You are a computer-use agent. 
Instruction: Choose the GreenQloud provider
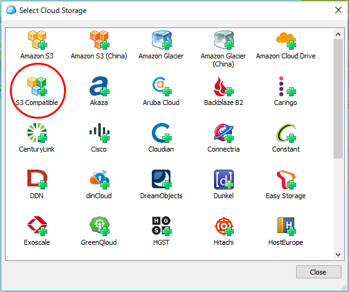pyautogui.click(x=100, y=226)
